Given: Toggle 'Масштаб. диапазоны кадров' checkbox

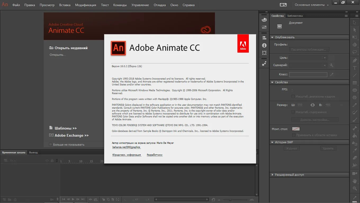Looking at the screenshot, I should tap(293, 96).
